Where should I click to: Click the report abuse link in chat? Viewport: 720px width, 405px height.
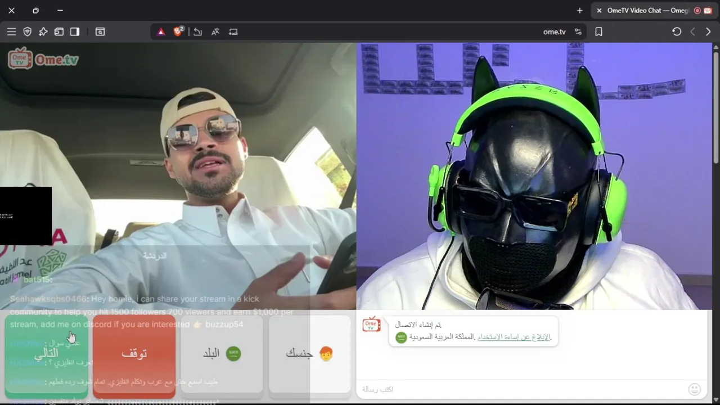[514, 337]
